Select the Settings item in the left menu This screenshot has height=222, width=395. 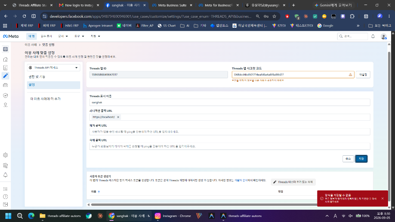point(53,85)
